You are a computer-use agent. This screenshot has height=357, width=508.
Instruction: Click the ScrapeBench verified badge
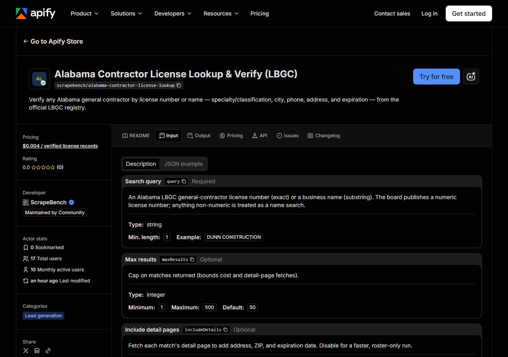71,202
